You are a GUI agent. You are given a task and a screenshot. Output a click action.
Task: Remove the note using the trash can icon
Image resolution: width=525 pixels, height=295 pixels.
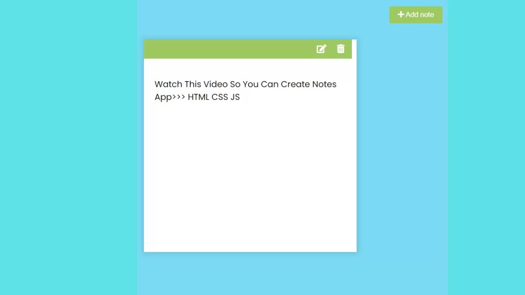[340, 49]
